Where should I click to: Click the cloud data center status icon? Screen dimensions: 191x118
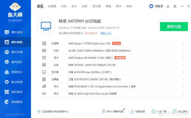click(x=39, y=111)
